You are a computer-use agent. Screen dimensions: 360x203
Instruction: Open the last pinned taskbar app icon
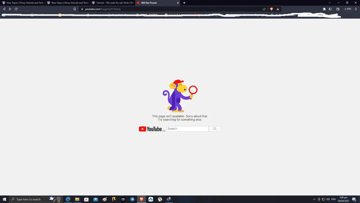click(169, 199)
